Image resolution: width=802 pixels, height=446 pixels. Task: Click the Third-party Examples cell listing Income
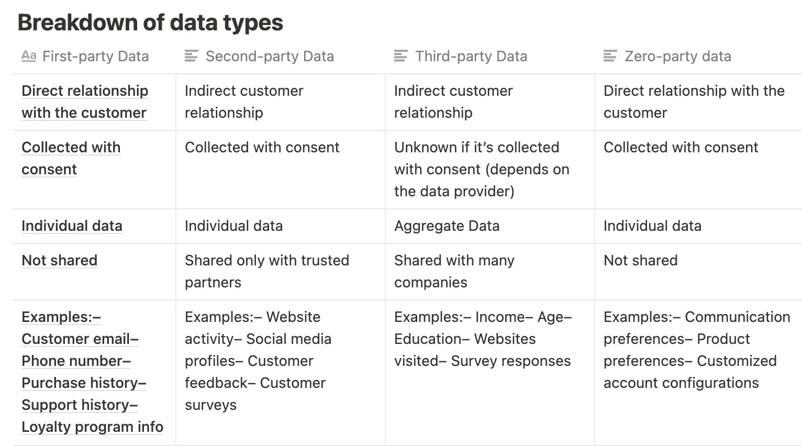[x=490, y=372]
